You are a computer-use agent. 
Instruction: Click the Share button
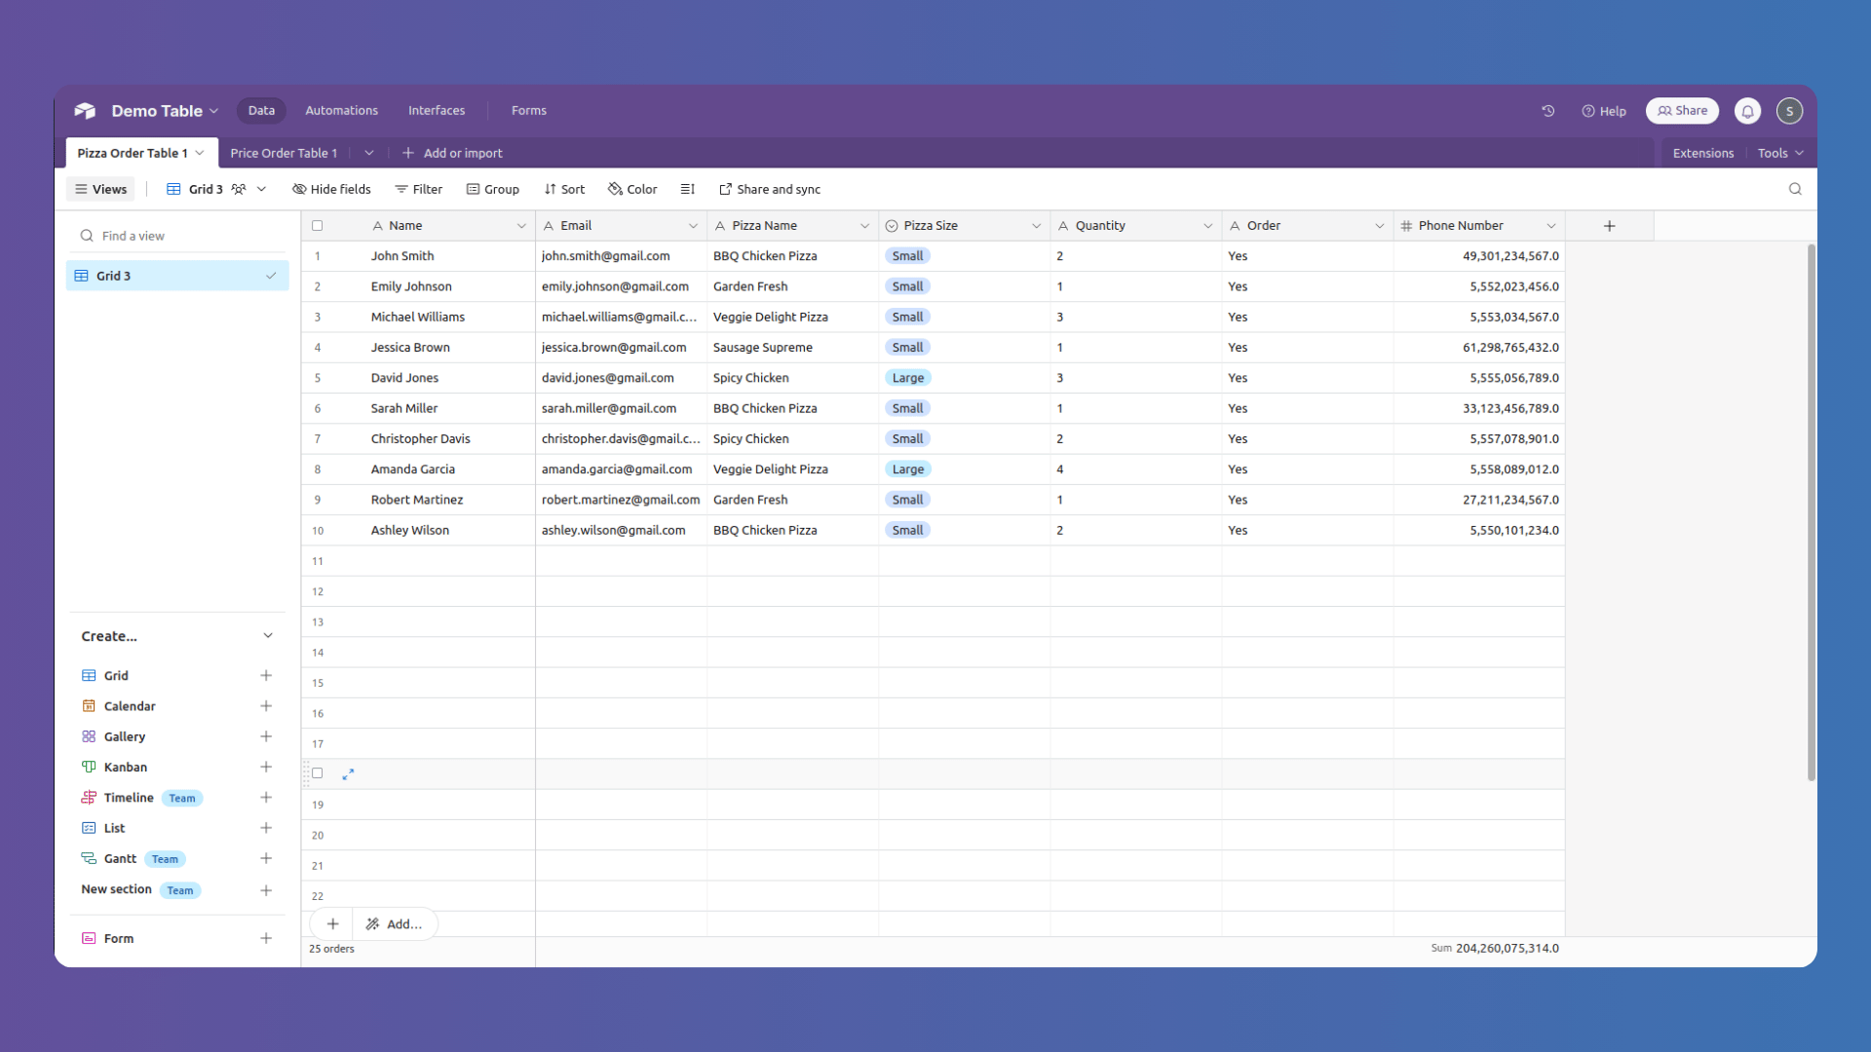pyautogui.click(x=1681, y=111)
